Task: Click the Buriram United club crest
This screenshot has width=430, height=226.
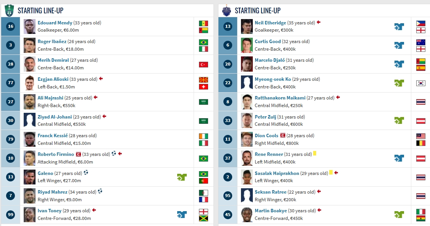Action: tap(226, 10)
